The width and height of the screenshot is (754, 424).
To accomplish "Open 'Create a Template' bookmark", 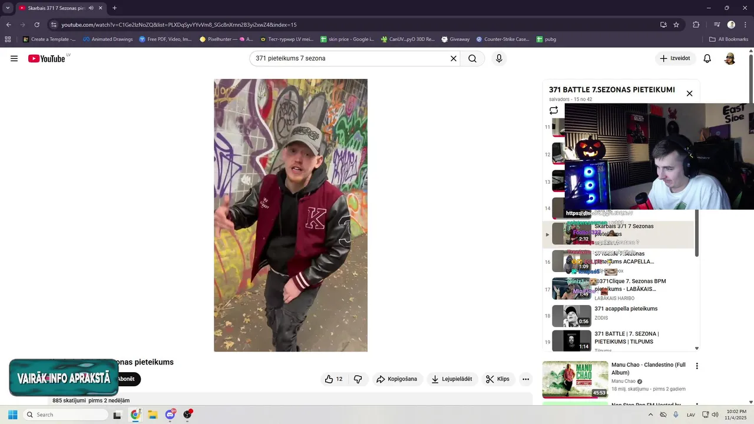I will 49,39.
